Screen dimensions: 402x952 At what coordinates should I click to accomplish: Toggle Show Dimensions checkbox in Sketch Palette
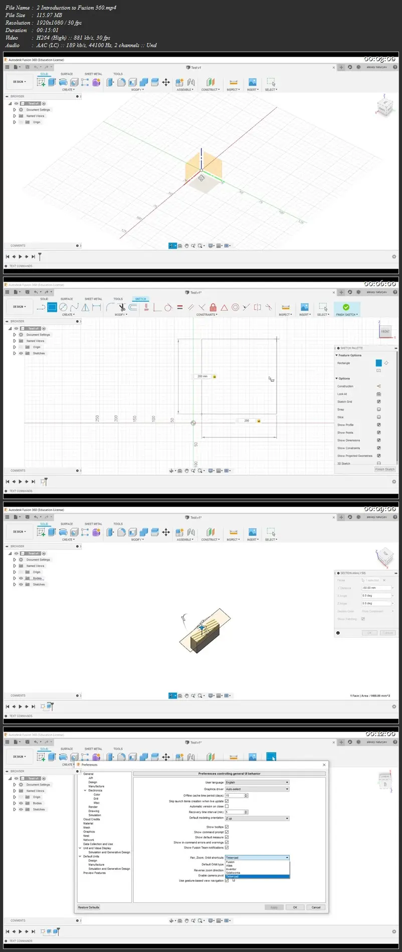coord(378,440)
